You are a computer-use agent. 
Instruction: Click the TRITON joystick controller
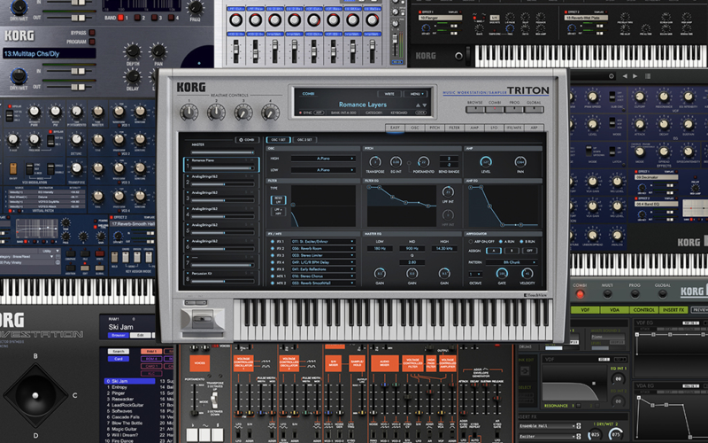coord(202,320)
